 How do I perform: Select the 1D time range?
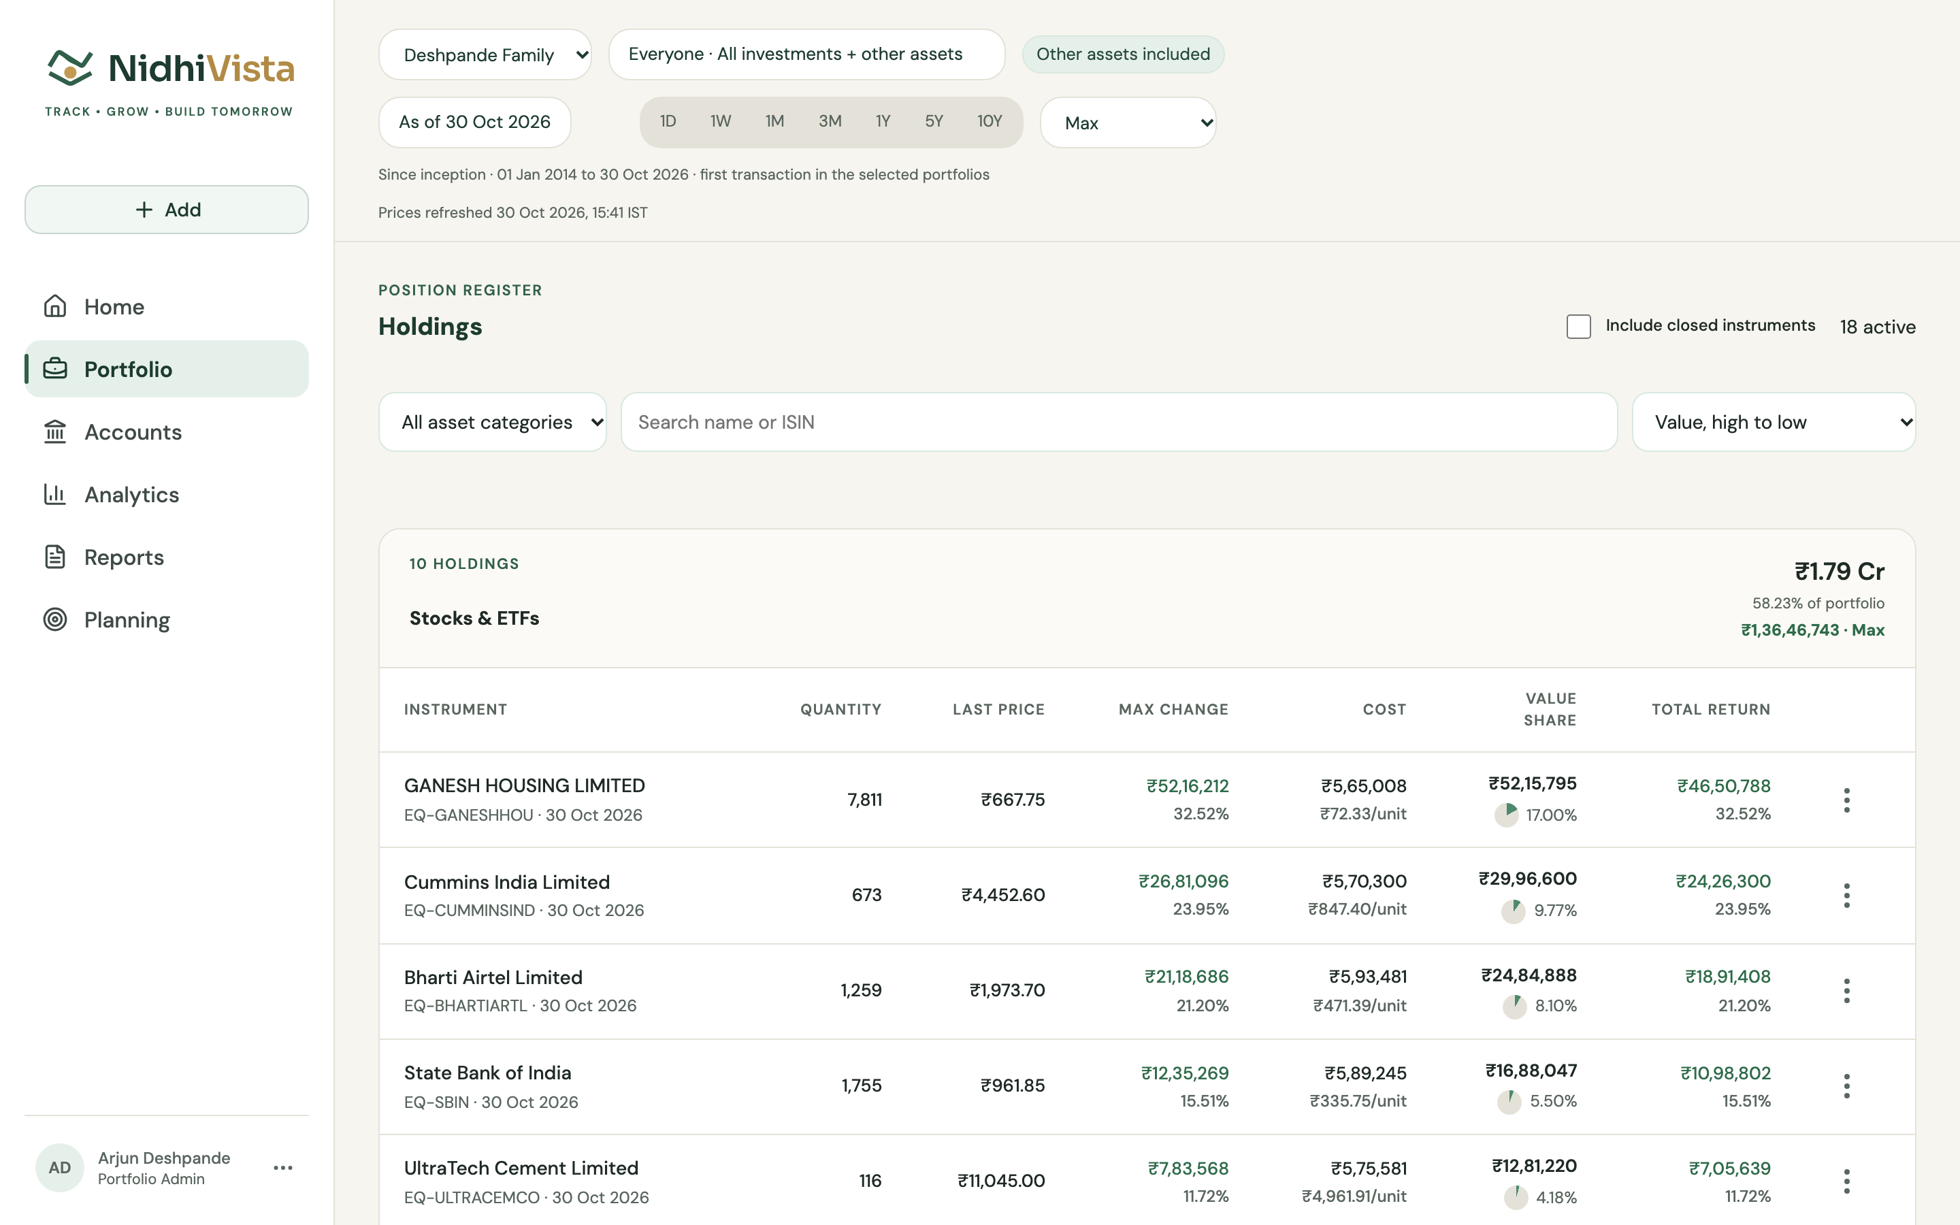(x=668, y=122)
